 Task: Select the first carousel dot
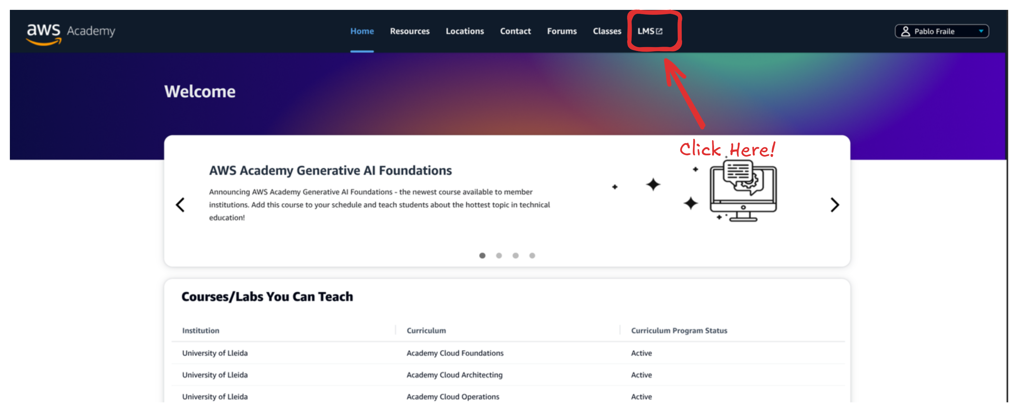tap(482, 255)
